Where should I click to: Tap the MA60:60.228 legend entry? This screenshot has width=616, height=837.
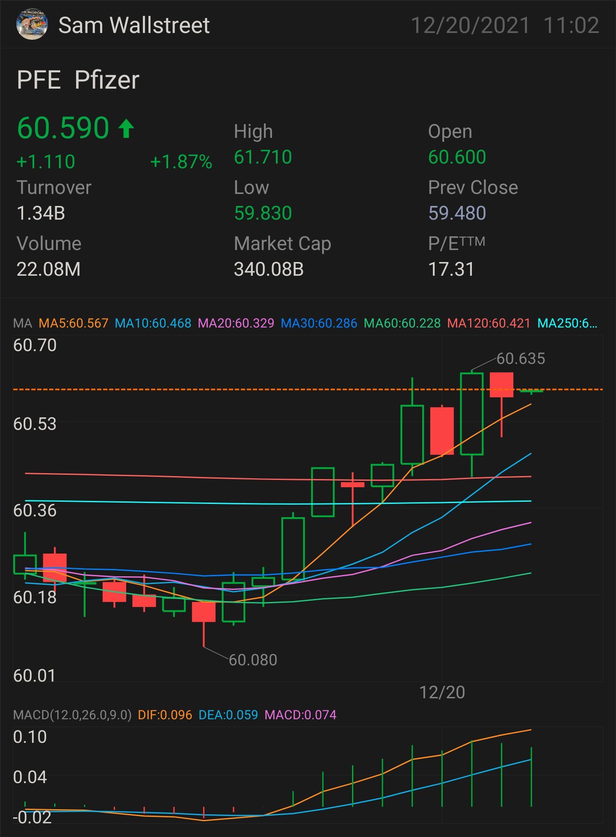[x=402, y=323]
